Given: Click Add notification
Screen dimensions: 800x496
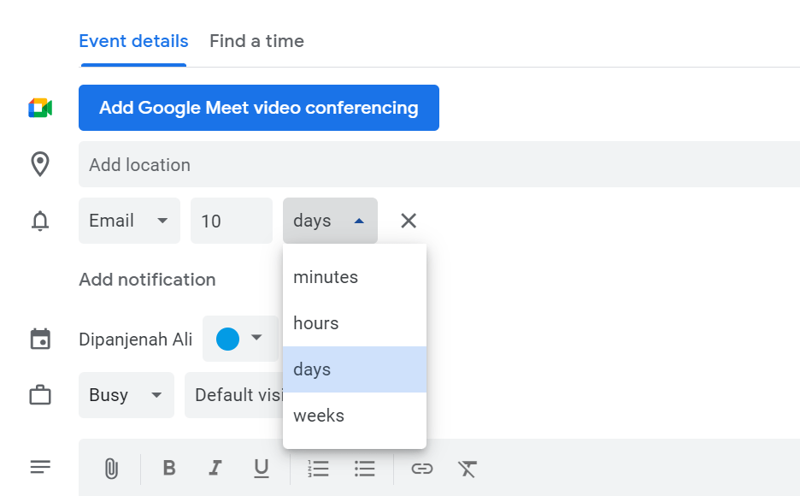Looking at the screenshot, I should click(148, 280).
